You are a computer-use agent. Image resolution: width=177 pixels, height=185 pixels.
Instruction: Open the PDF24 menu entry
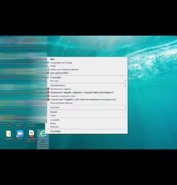(x=53, y=66)
